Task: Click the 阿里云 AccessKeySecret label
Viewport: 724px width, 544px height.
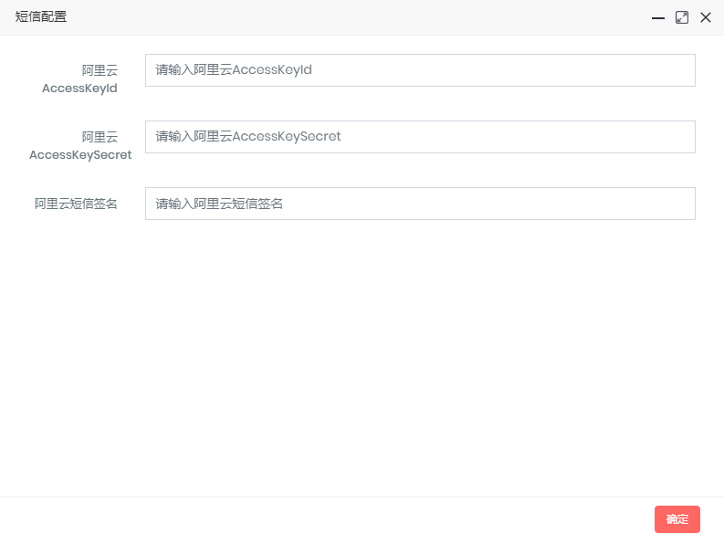Action: tap(80, 145)
